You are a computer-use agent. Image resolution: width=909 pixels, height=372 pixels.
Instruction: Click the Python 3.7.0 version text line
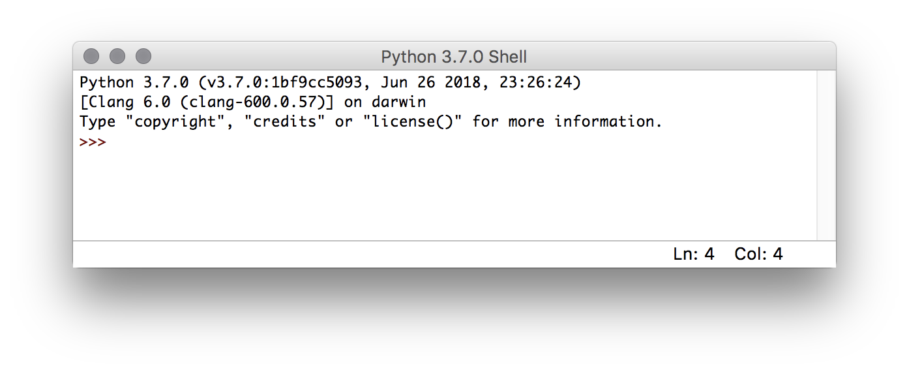pyautogui.click(x=330, y=83)
